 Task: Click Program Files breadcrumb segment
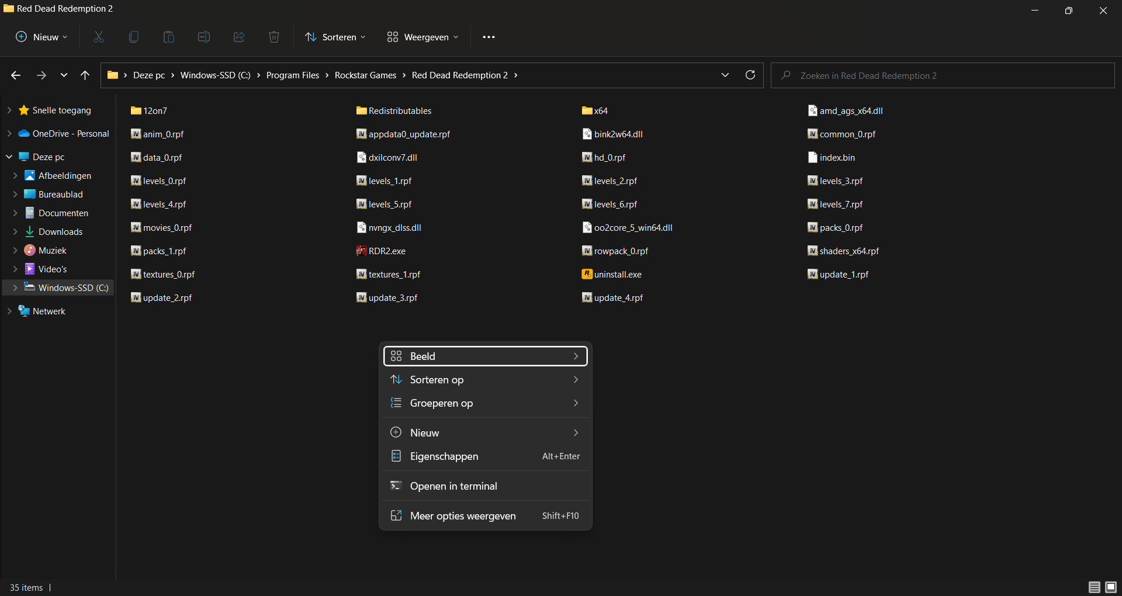point(293,75)
